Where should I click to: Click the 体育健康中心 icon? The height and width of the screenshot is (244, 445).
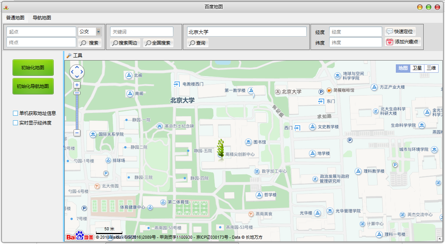coord(150,207)
